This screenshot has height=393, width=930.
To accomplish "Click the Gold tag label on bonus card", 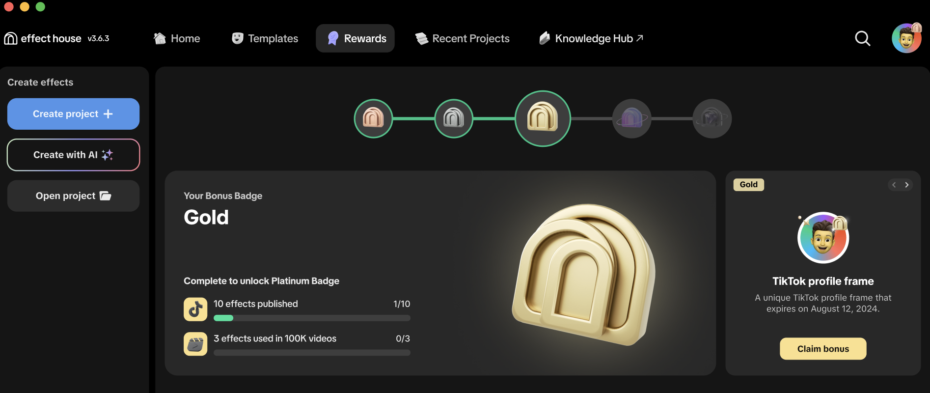I will (749, 185).
